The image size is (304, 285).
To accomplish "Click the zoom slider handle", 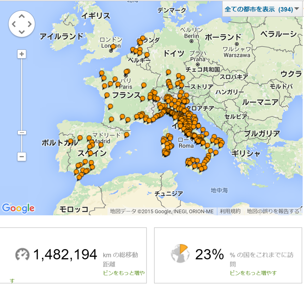I will 22,133.
